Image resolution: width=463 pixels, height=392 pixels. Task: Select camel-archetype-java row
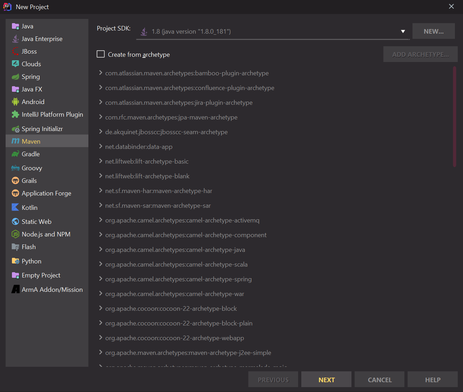tap(274, 250)
